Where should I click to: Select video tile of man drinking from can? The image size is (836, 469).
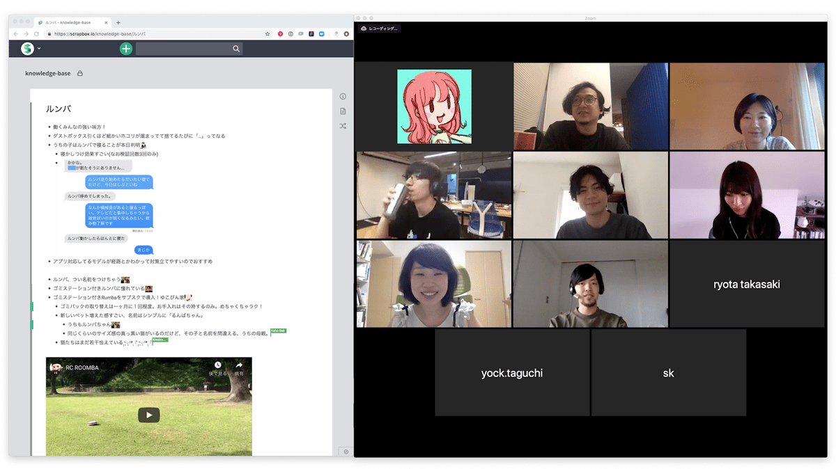pos(434,196)
